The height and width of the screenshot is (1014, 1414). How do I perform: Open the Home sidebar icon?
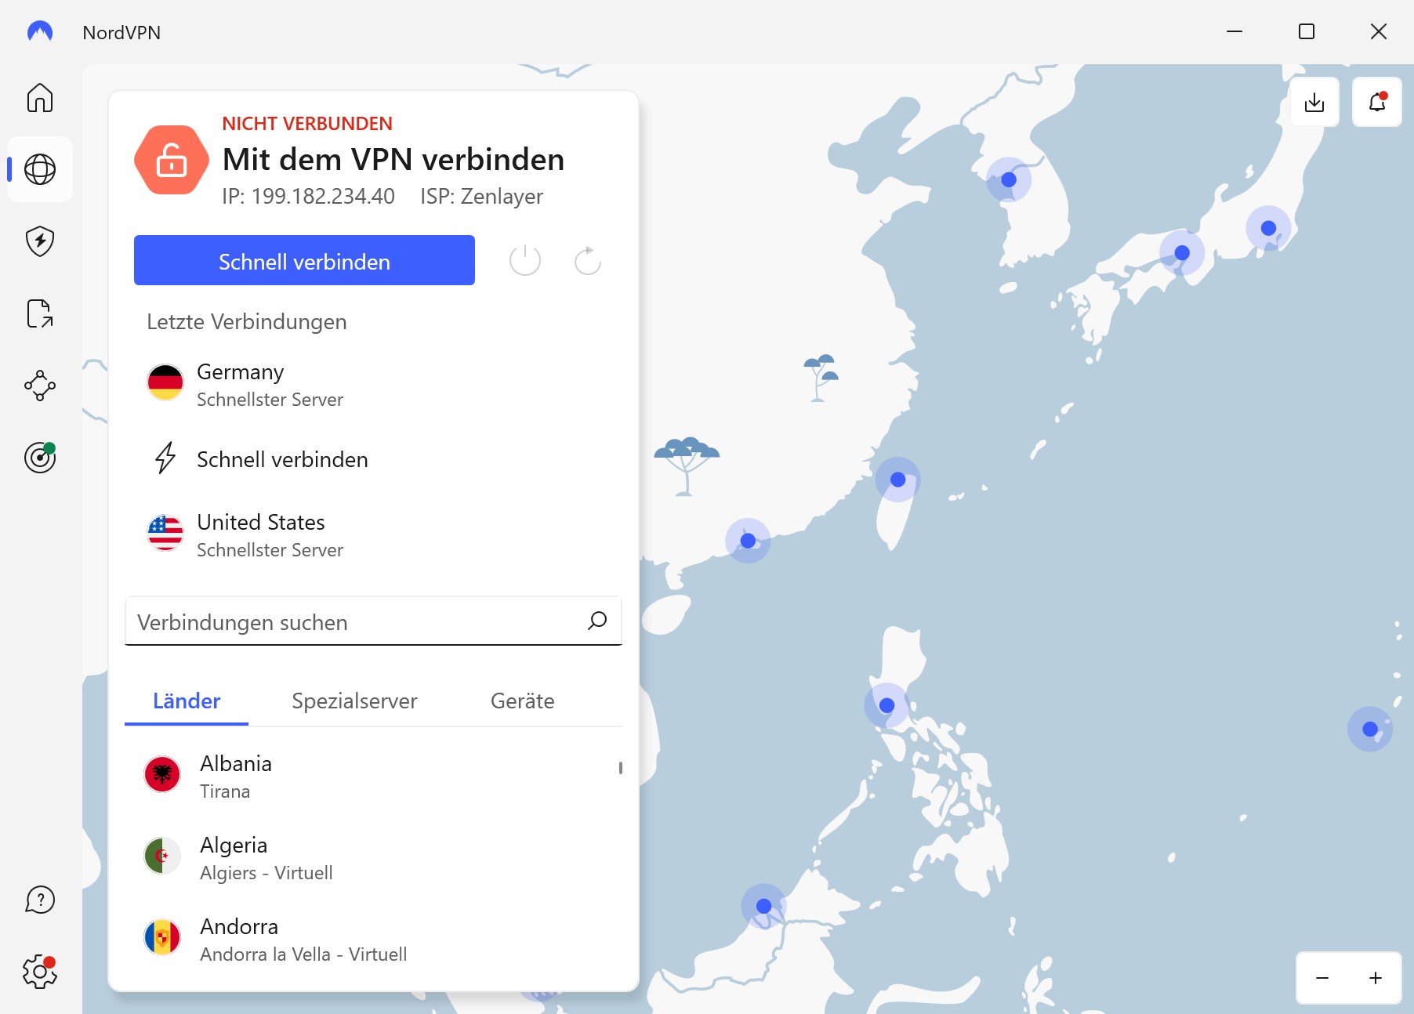point(40,98)
